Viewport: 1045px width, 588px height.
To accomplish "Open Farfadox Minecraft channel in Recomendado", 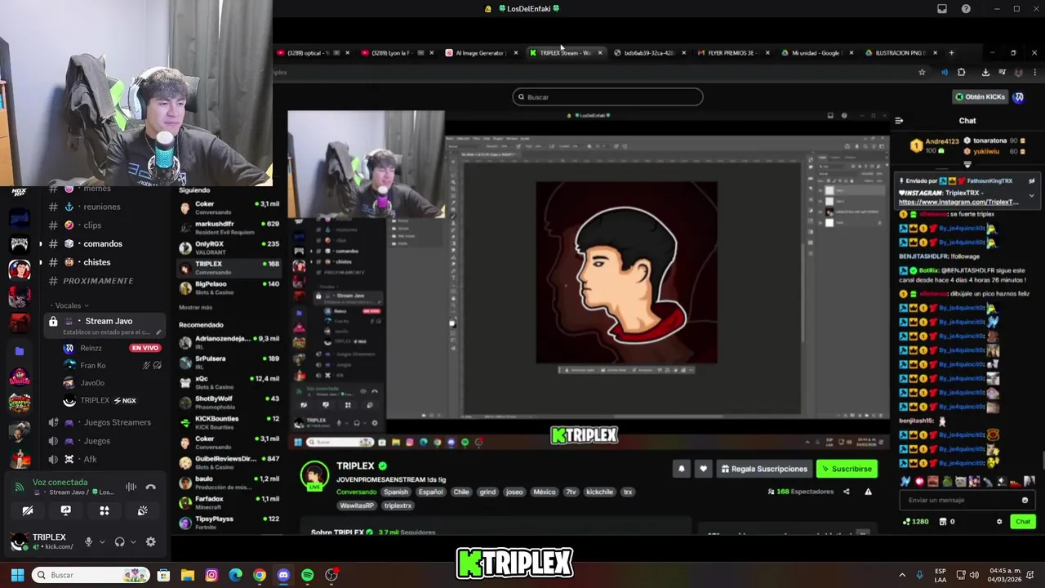I will click(x=229, y=501).
